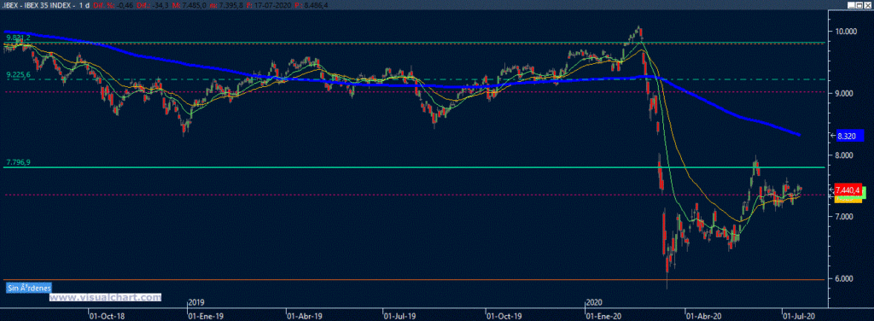
Task: Select the 9.225,6 dashed level label
Action: click(18, 73)
